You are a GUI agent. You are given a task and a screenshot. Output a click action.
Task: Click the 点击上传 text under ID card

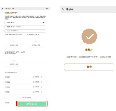pos(14,45)
